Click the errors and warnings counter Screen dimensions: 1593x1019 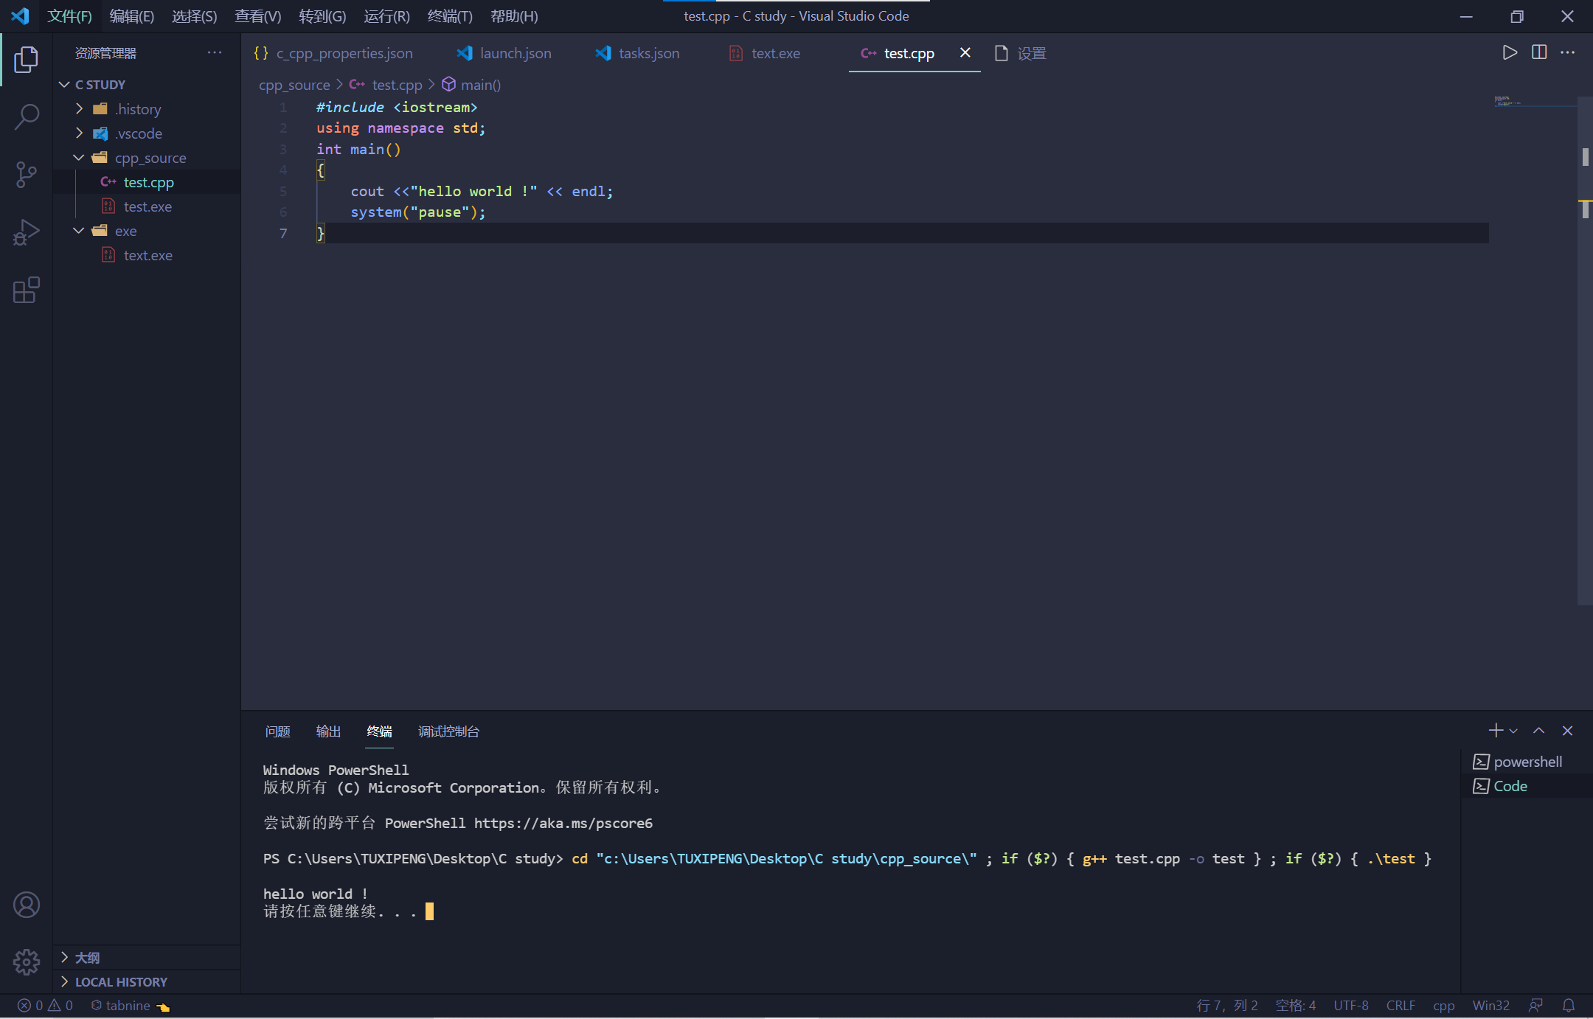[44, 1005]
